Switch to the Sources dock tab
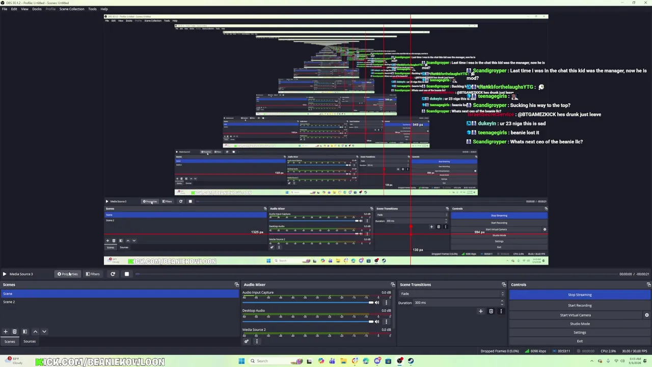The width and height of the screenshot is (652, 367). [30, 342]
